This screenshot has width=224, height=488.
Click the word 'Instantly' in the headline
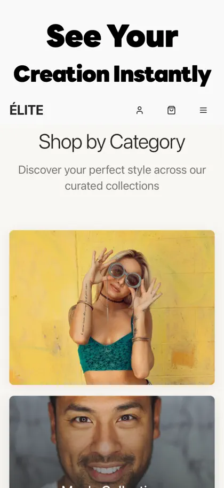point(162,75)
